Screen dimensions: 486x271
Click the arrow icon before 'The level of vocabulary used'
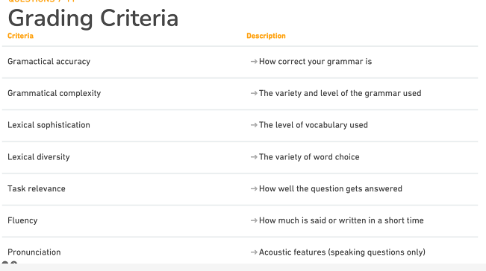[x=254, y=125]
